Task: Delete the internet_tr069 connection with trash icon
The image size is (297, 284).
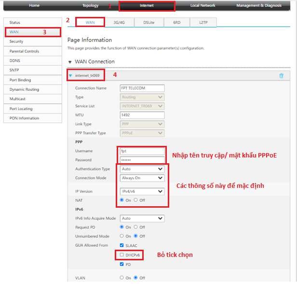Action: point(281,76)
